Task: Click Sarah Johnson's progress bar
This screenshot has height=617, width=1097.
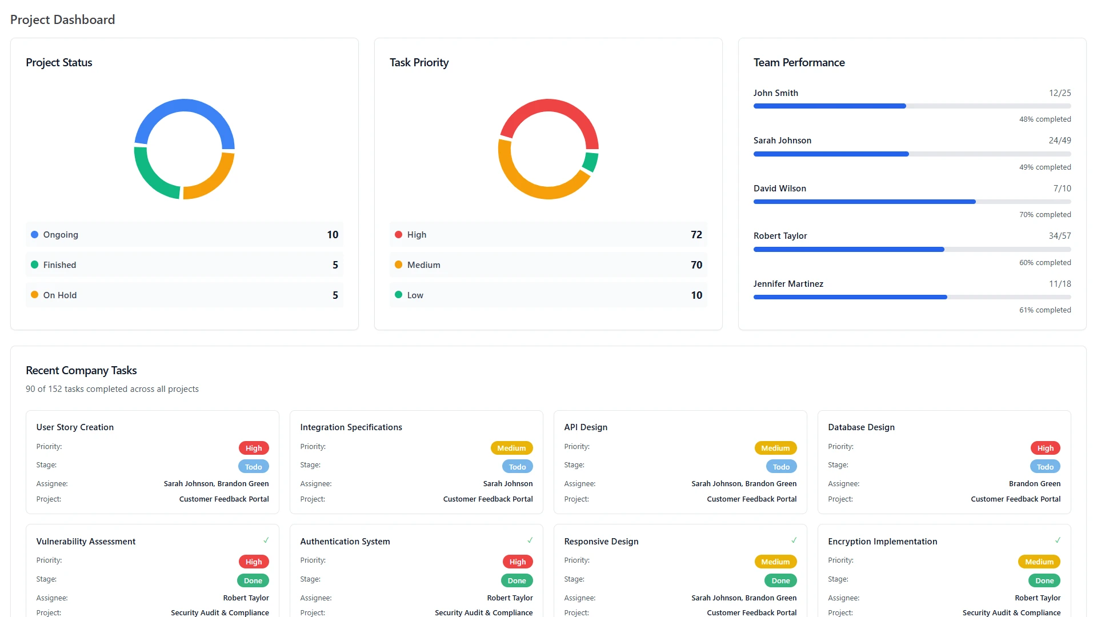Action: click(x=912, y=154)
